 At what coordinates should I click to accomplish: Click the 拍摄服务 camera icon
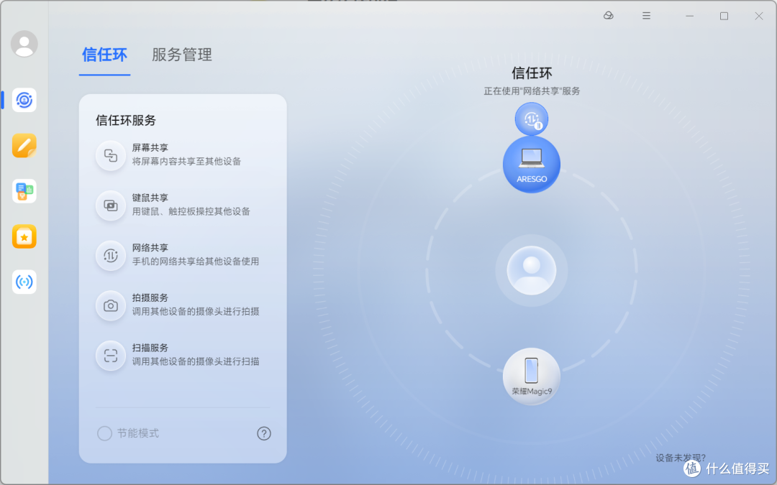click(111, 305)
